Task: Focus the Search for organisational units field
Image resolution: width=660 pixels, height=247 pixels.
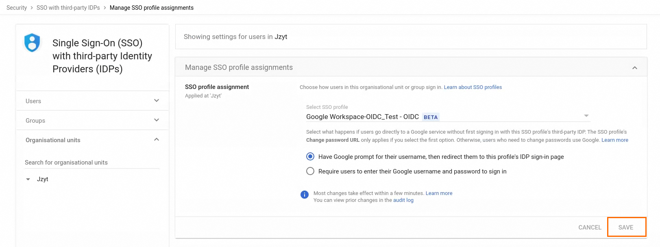Action: click(x=92, y=162)
